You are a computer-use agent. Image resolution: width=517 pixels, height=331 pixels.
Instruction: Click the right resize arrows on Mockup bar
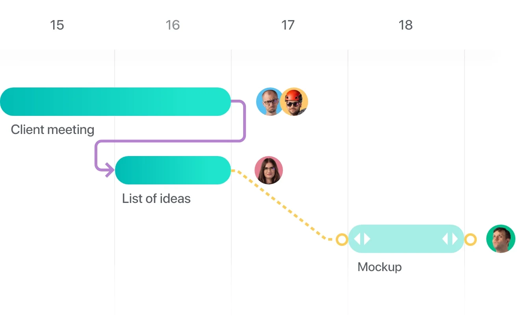[450, 239]
